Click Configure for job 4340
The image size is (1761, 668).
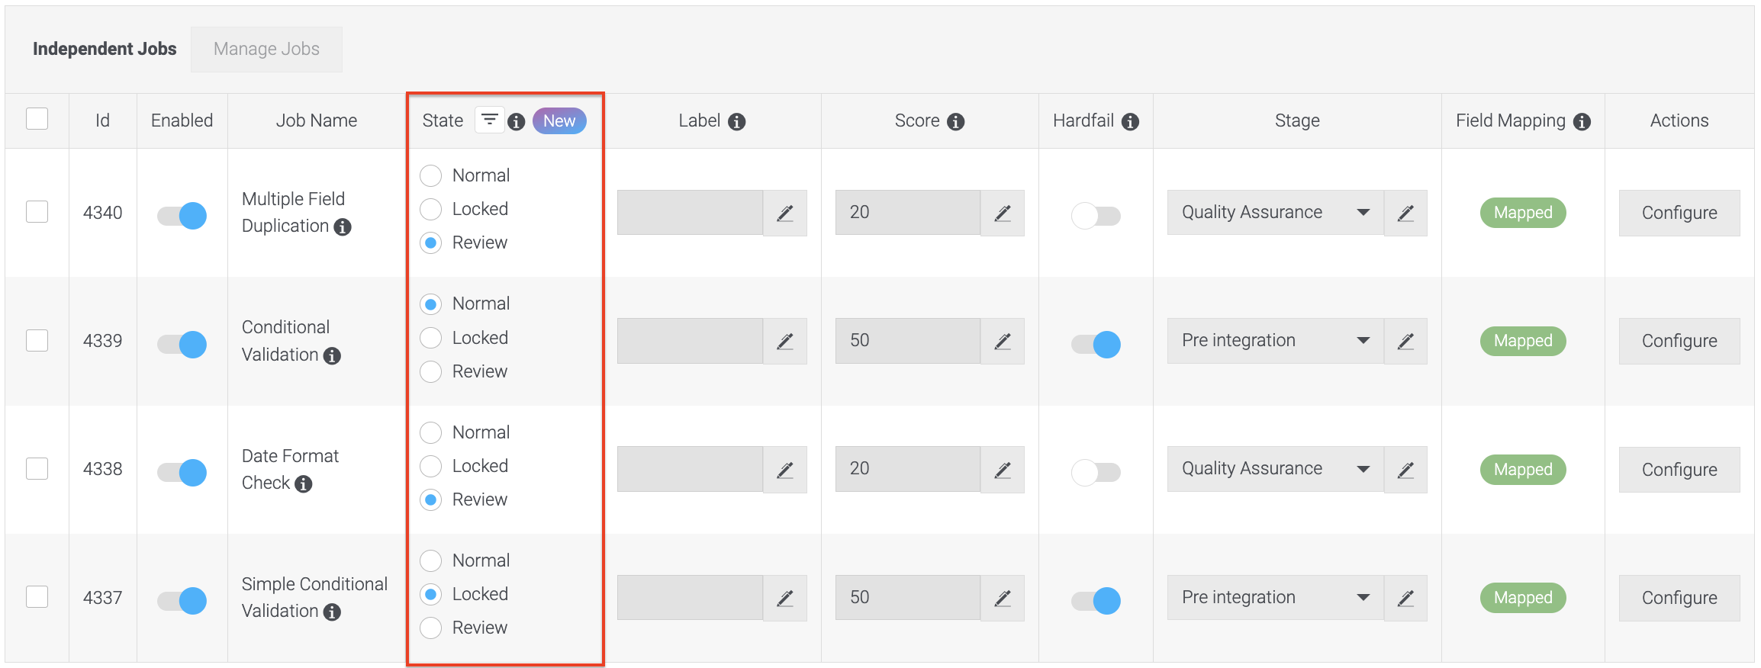click(1679, 214)
